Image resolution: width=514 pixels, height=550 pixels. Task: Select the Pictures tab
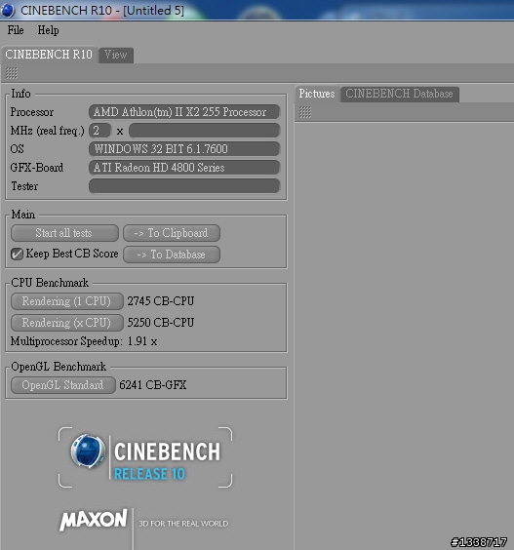coord(317,94)
